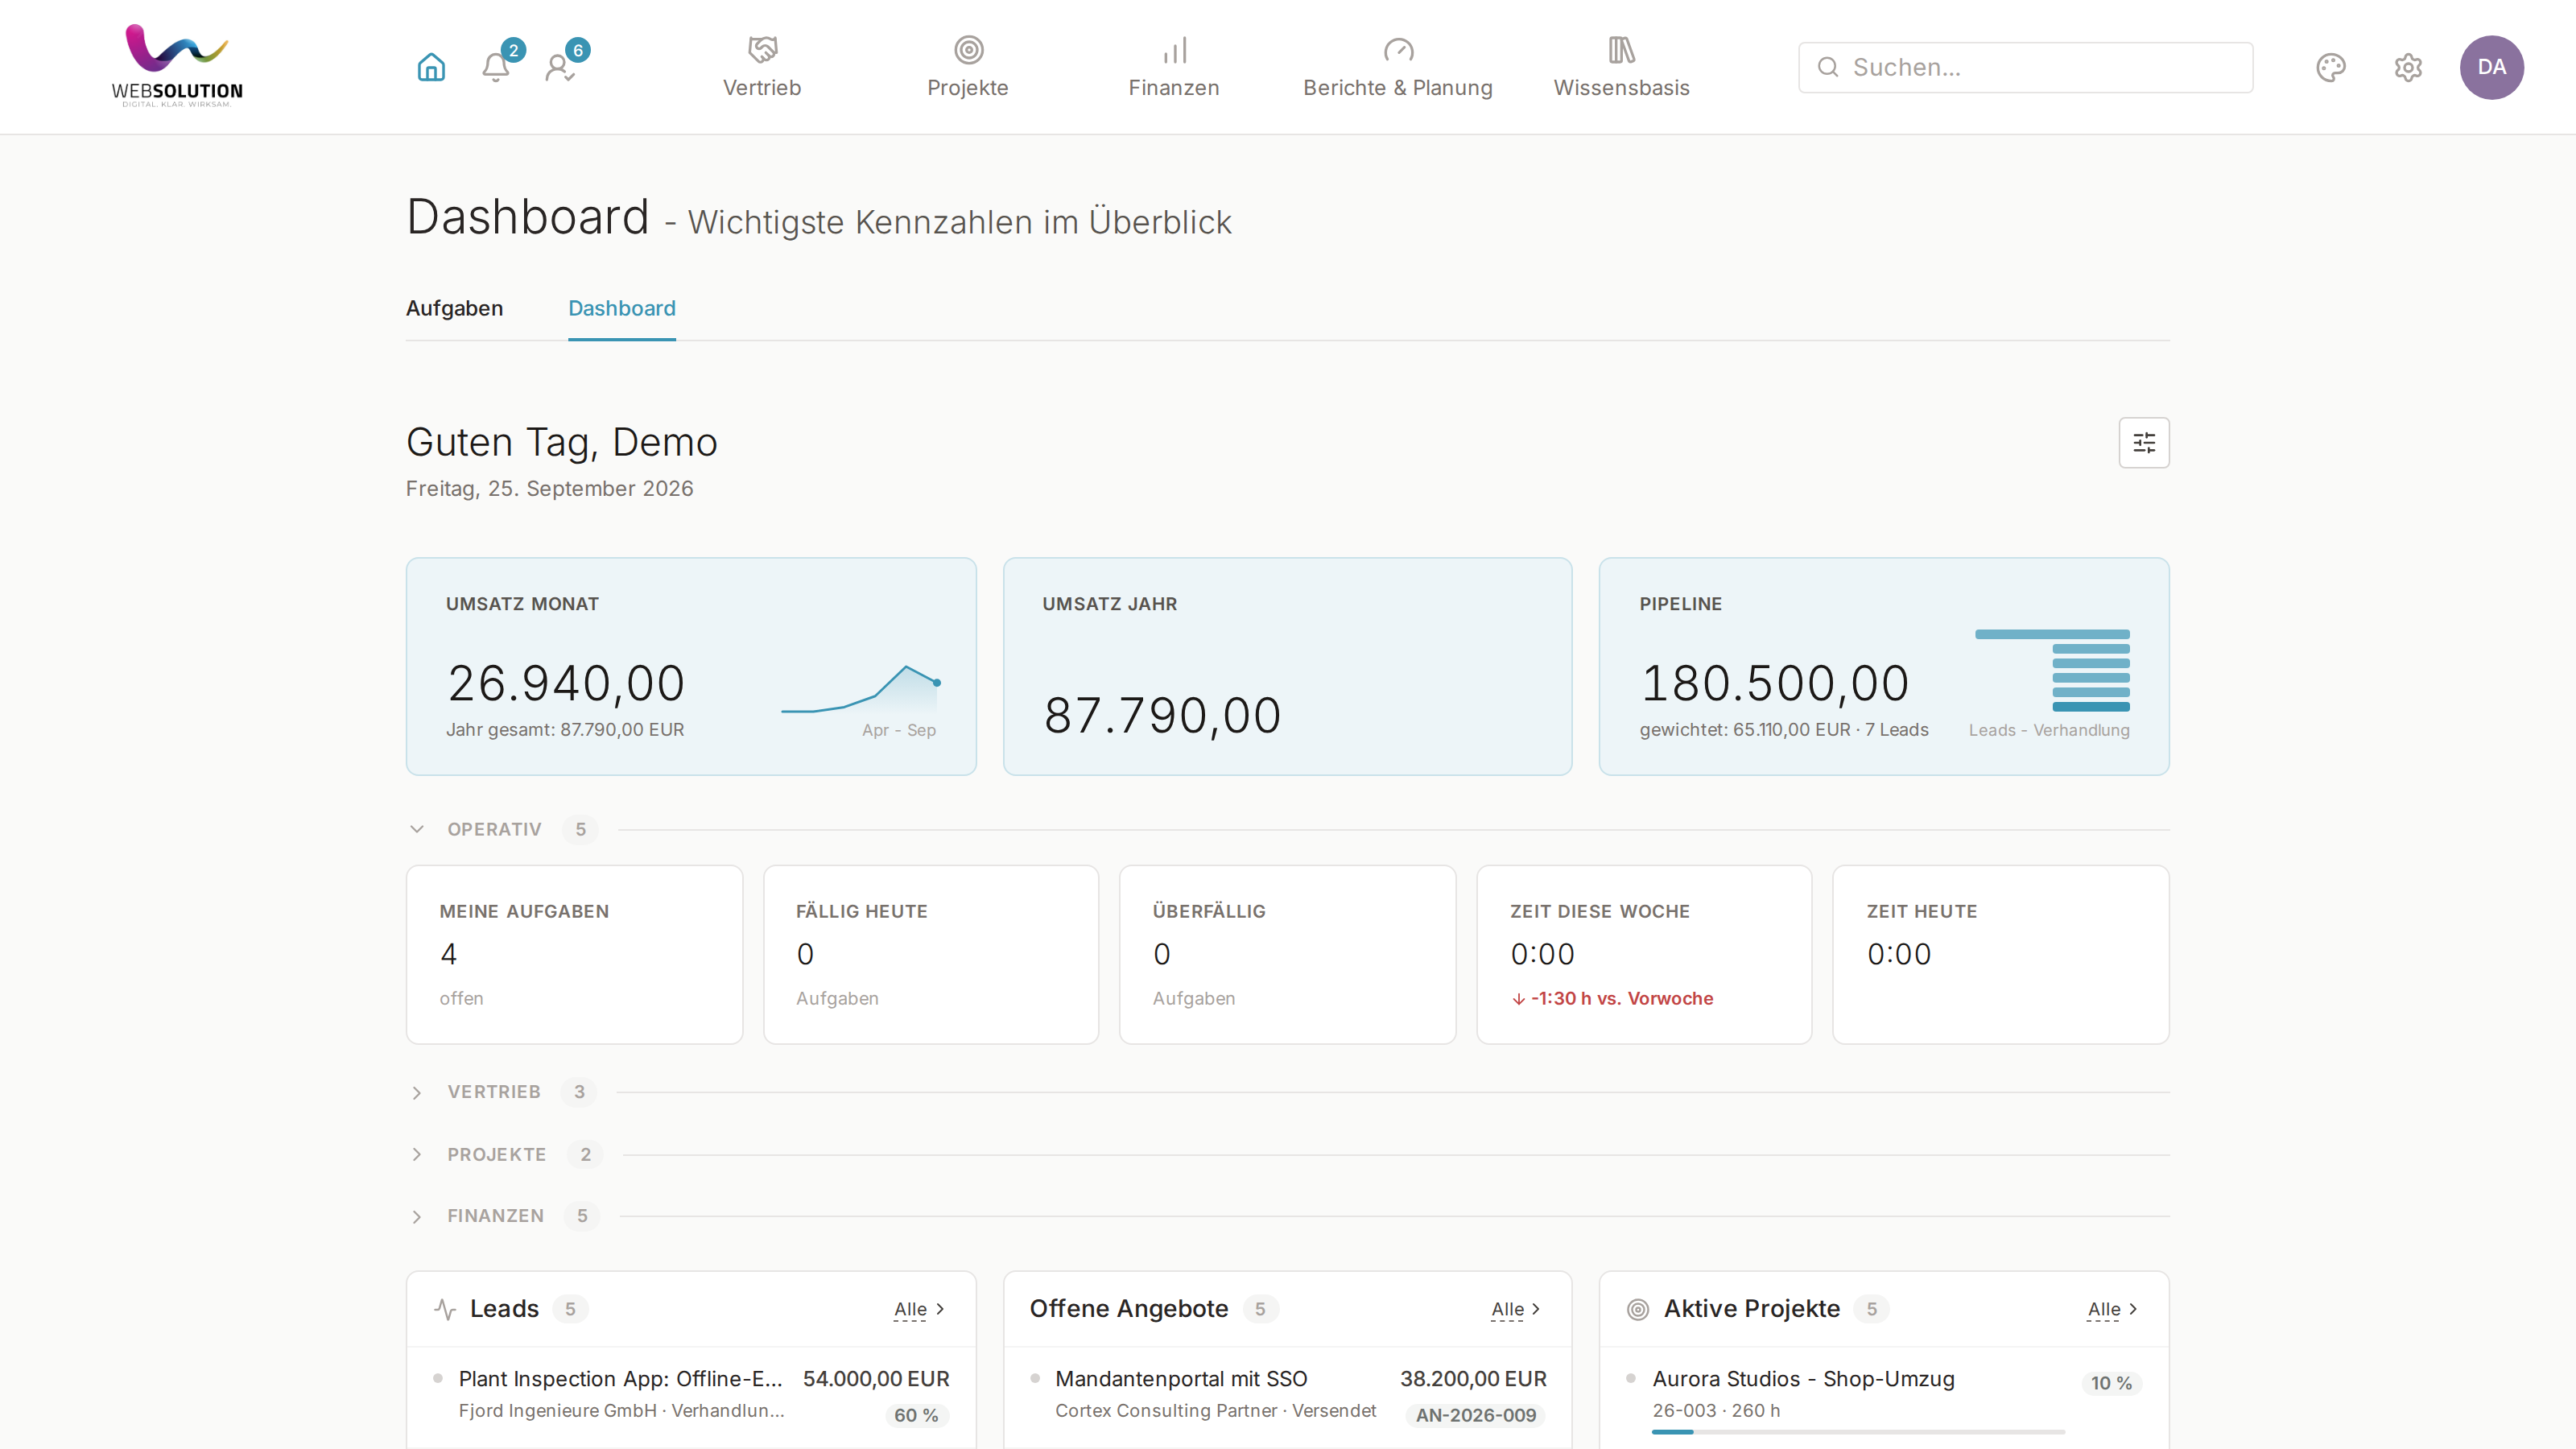Click the Leads pulse icon
2576x1449 pixels.
tap(445, 1309)
